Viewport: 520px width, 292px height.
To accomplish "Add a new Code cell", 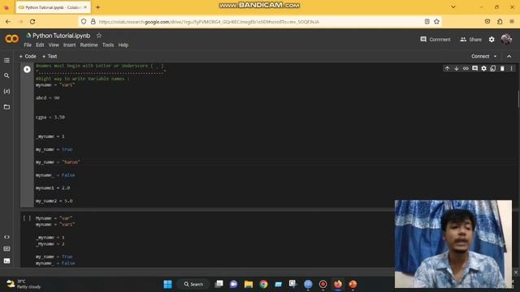I will coord(28,56).
